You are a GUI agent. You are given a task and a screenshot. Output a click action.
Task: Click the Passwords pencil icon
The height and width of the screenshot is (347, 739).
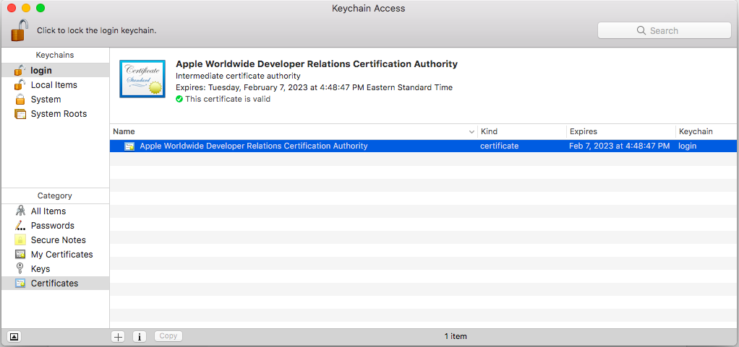(20, 226)
